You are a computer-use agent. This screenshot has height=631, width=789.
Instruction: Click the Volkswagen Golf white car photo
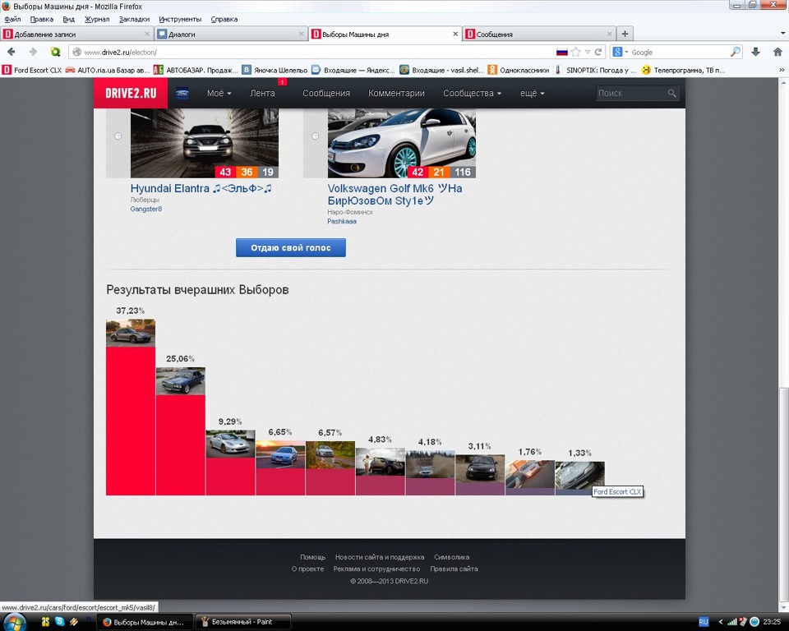402,144
